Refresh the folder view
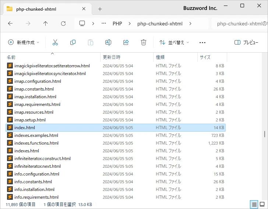268x209 pixels. pyautogui.click(x=63, y=24)
